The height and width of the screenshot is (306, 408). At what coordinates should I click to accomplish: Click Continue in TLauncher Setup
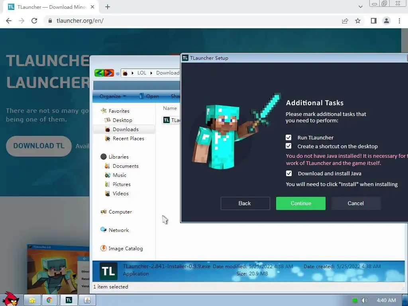pos(300,203)
